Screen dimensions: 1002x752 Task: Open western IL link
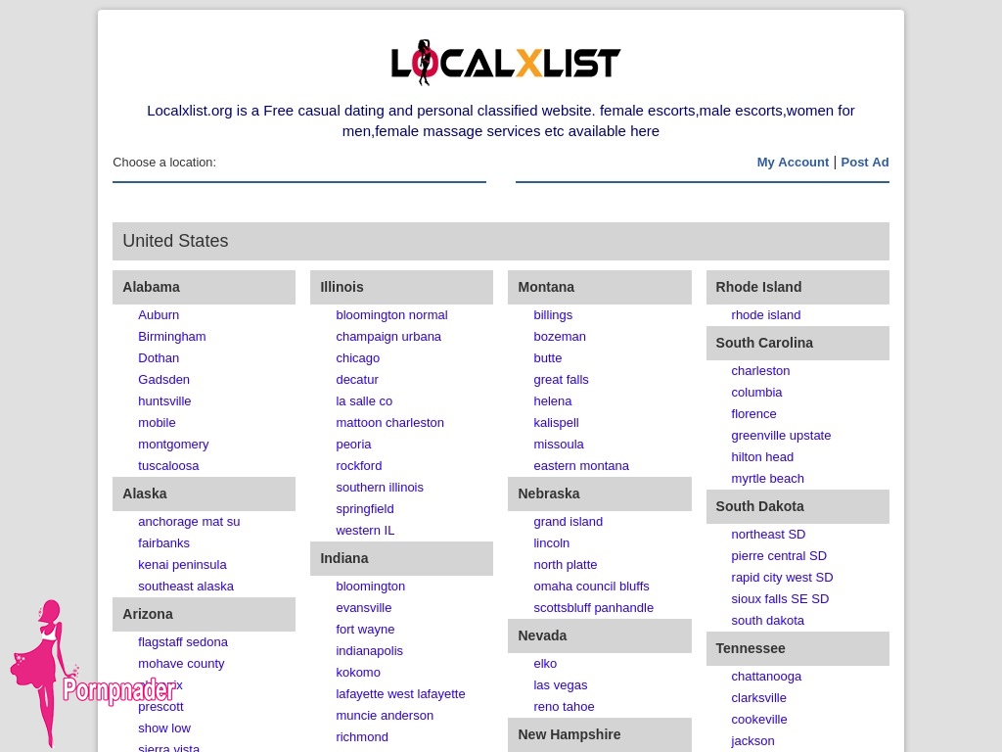point(366,530)
